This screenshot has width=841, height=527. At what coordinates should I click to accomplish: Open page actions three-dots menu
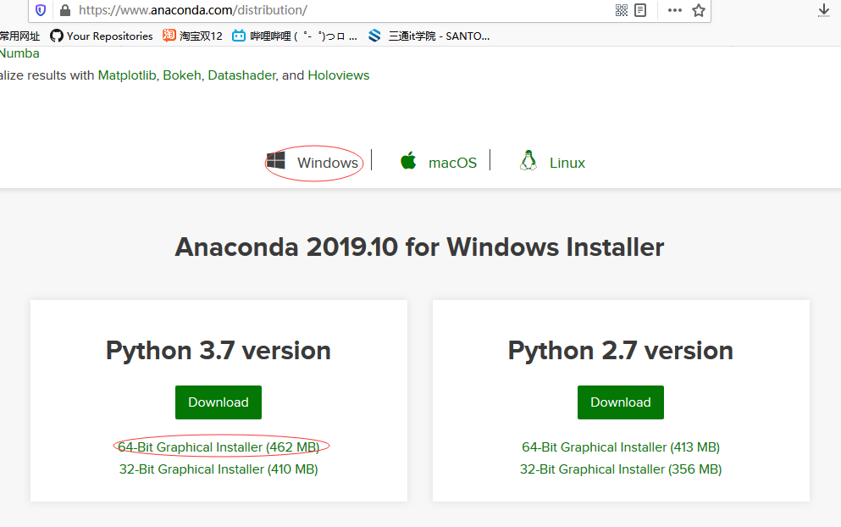click(x=675, y=10)
